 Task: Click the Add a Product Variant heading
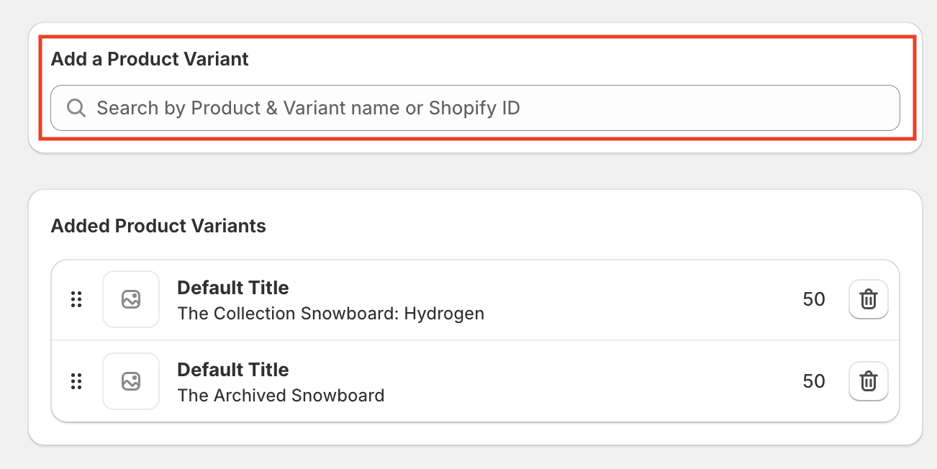tap(150, 59)
